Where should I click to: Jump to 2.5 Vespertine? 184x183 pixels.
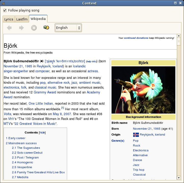point(22,167)
